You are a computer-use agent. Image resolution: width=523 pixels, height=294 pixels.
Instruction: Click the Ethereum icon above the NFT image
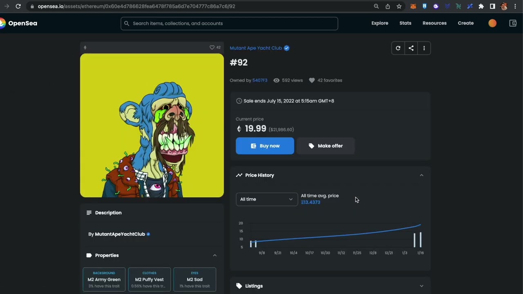(85, 47)
